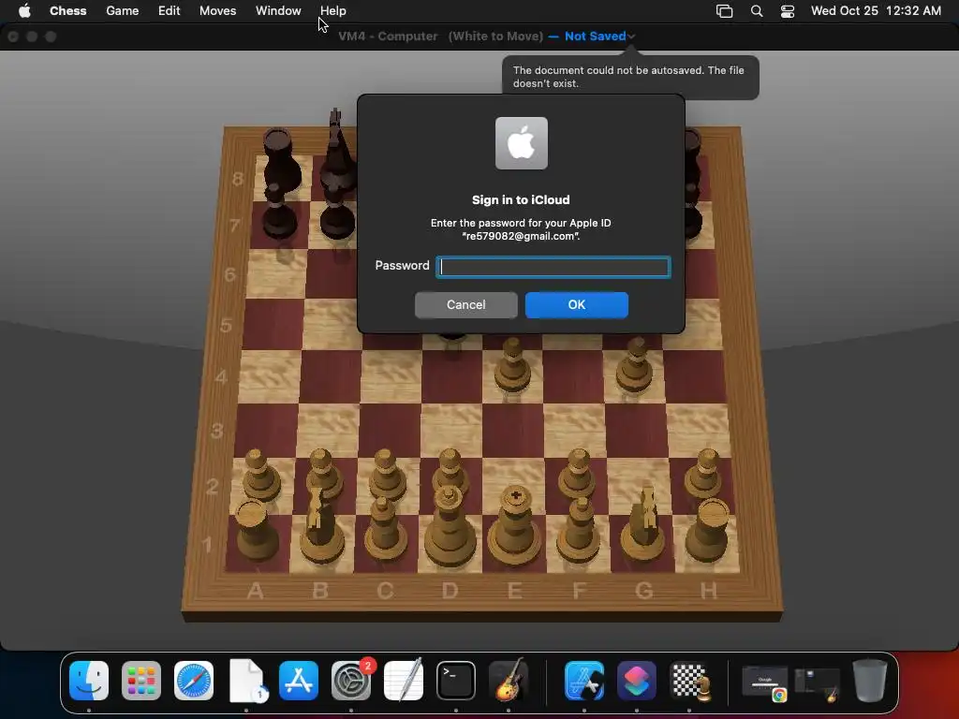Select the white bishop on F1
The width and height of the screenshot is (959, 719).
579,530
